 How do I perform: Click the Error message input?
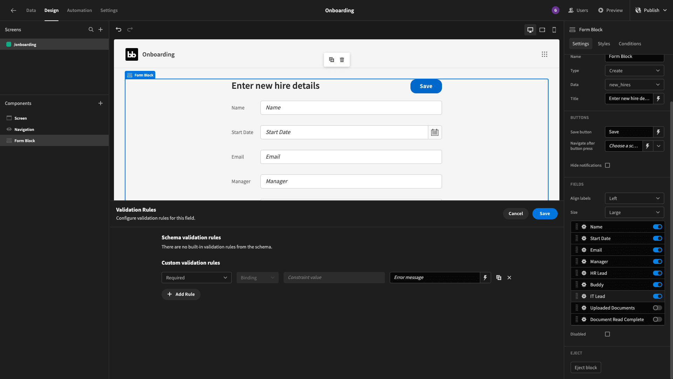point(435,278)
